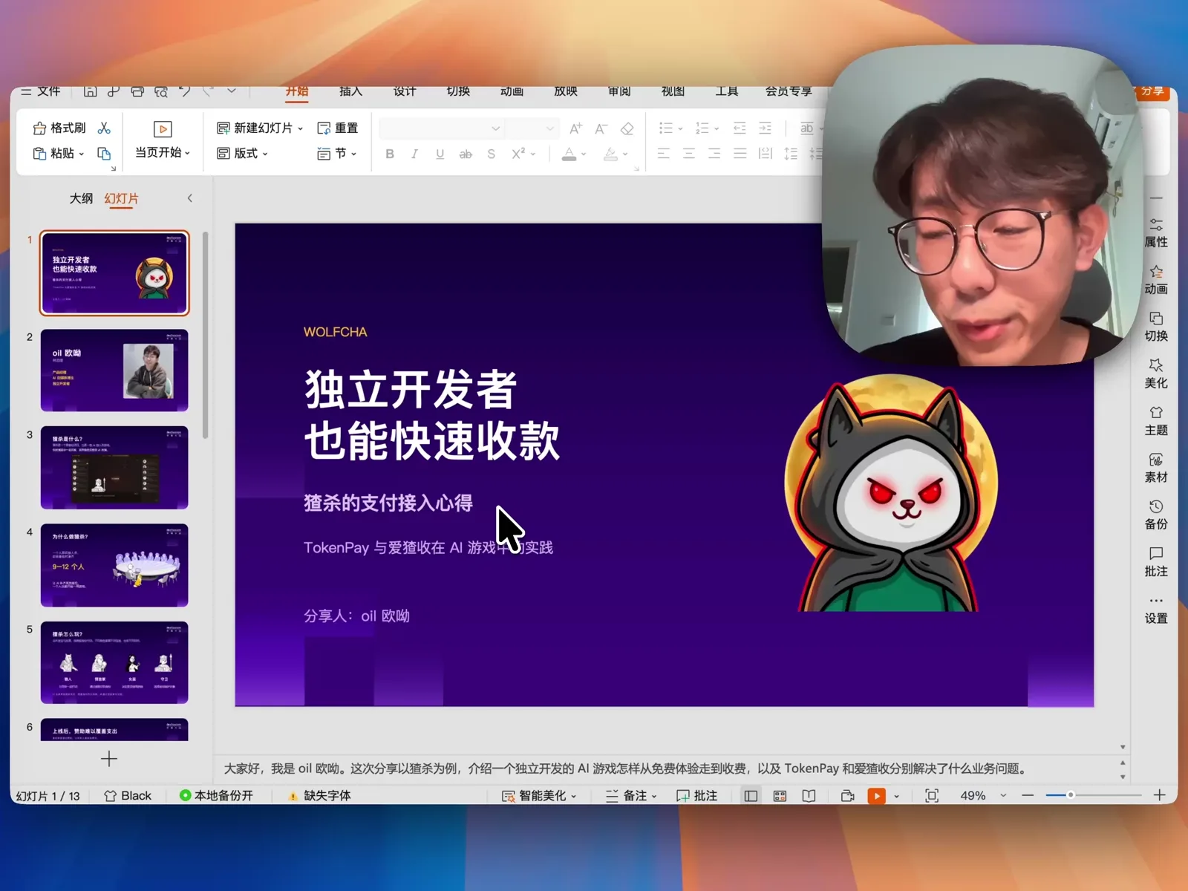The width and height of the screenshot is (1188, 891).
Task: Open the 文件 file menu
Action: pos(41,91)
